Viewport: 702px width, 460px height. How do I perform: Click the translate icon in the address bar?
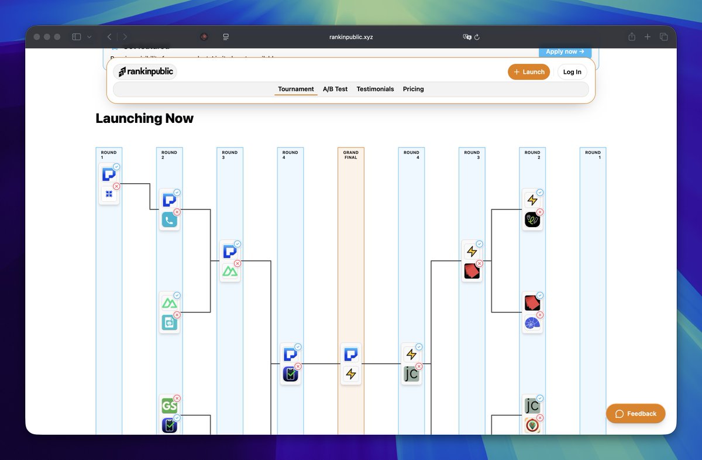coord(467,37)
